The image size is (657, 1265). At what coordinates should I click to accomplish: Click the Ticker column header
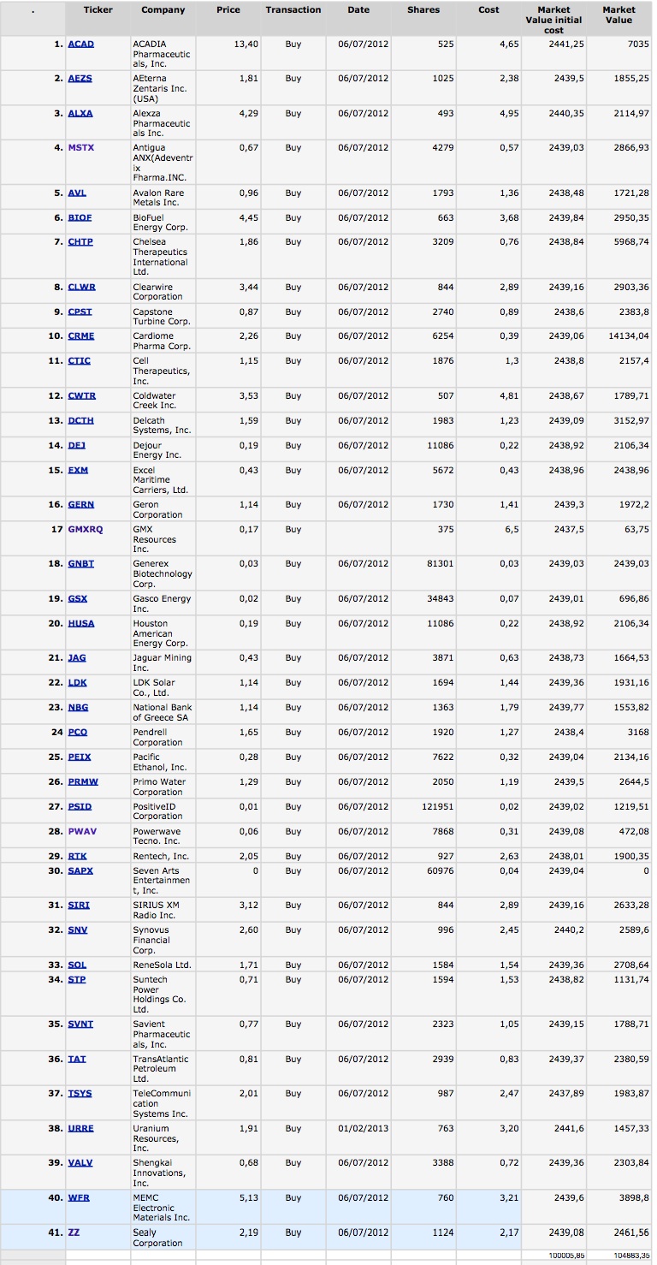pyautogui.click(x=98, y=10)
